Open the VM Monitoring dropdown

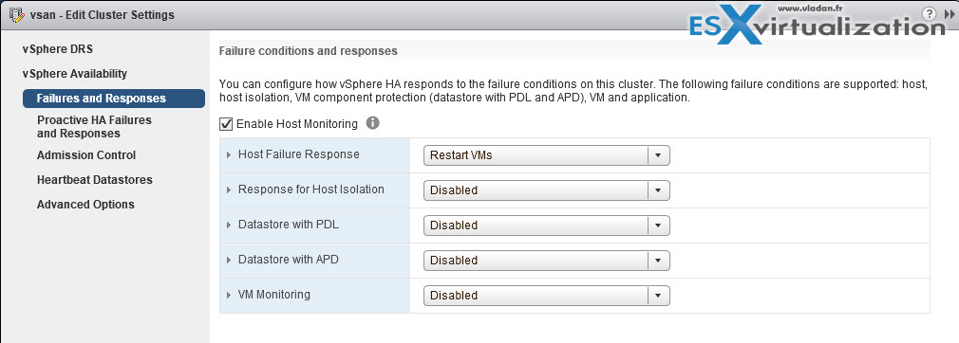point(547,296)
